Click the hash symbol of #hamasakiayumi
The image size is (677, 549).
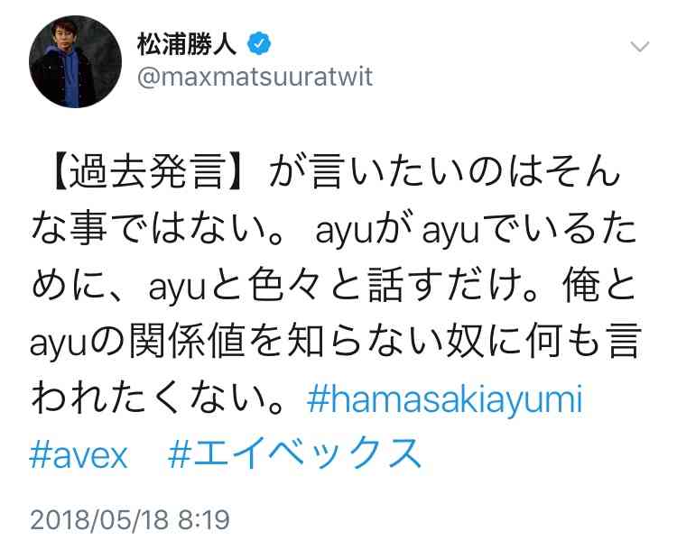point(318,399)
